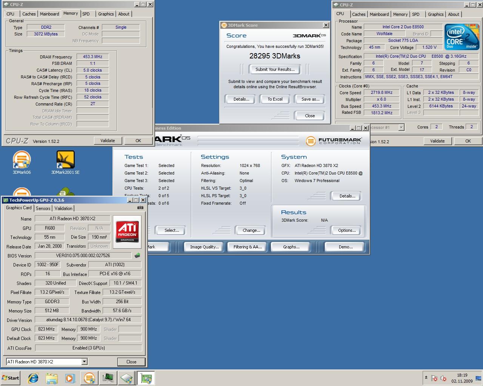483x386 pixels.
Task: Open the Start menu
Action: pyautogui.click(x=11, y=378)
